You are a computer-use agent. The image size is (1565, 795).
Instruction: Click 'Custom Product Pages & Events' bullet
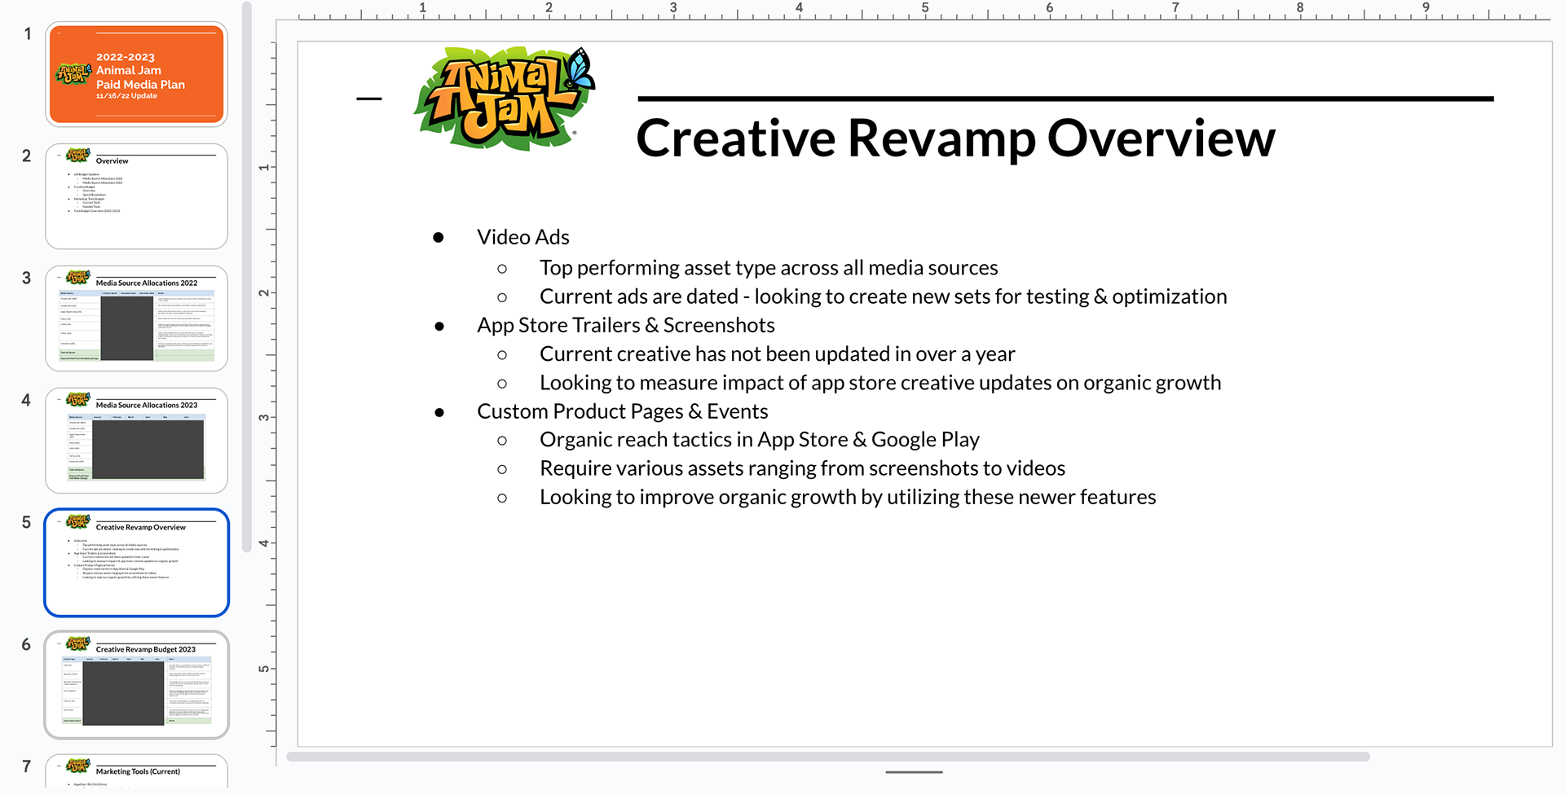[623, 411]
